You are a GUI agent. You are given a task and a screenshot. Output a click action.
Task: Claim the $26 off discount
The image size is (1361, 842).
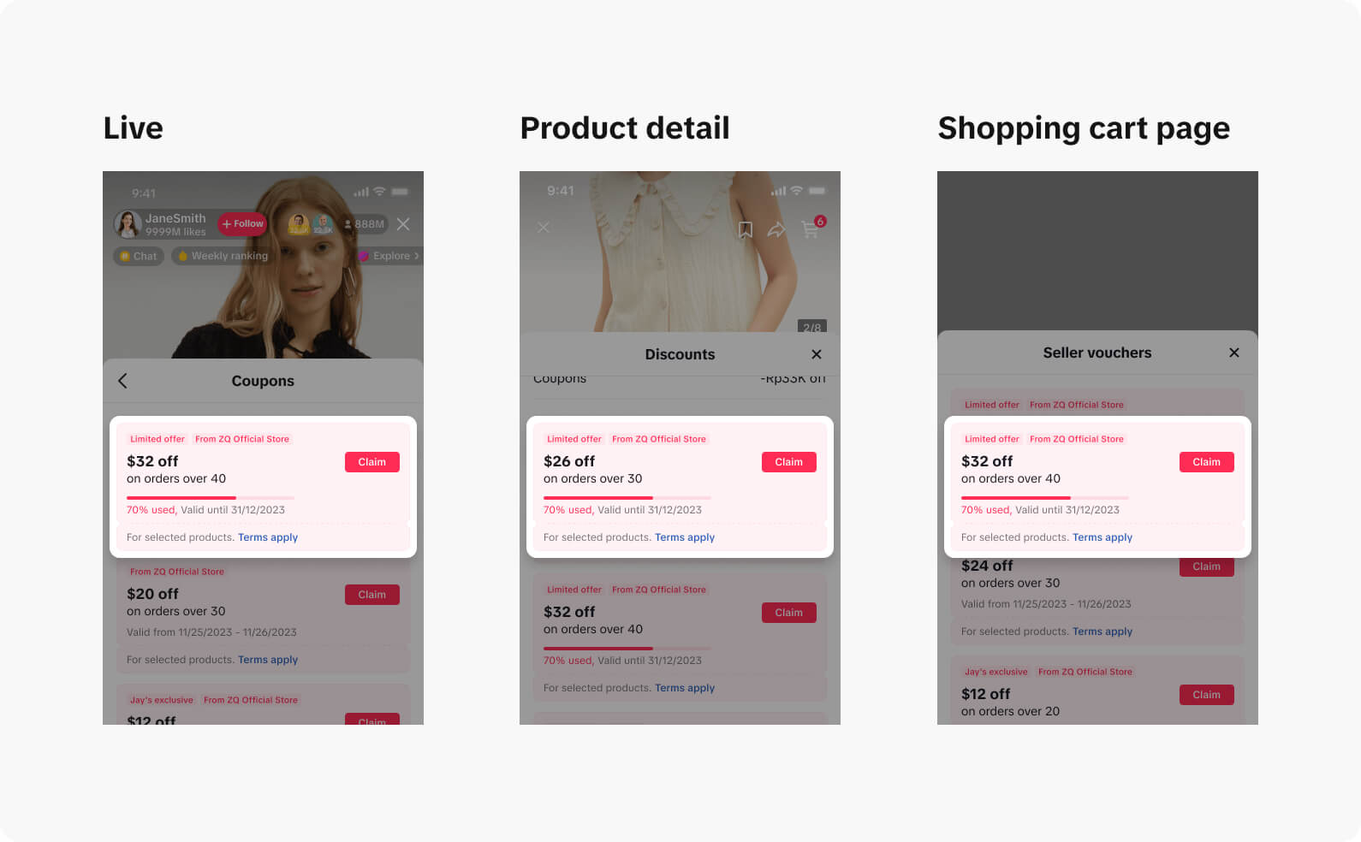(x=788, y=462)
